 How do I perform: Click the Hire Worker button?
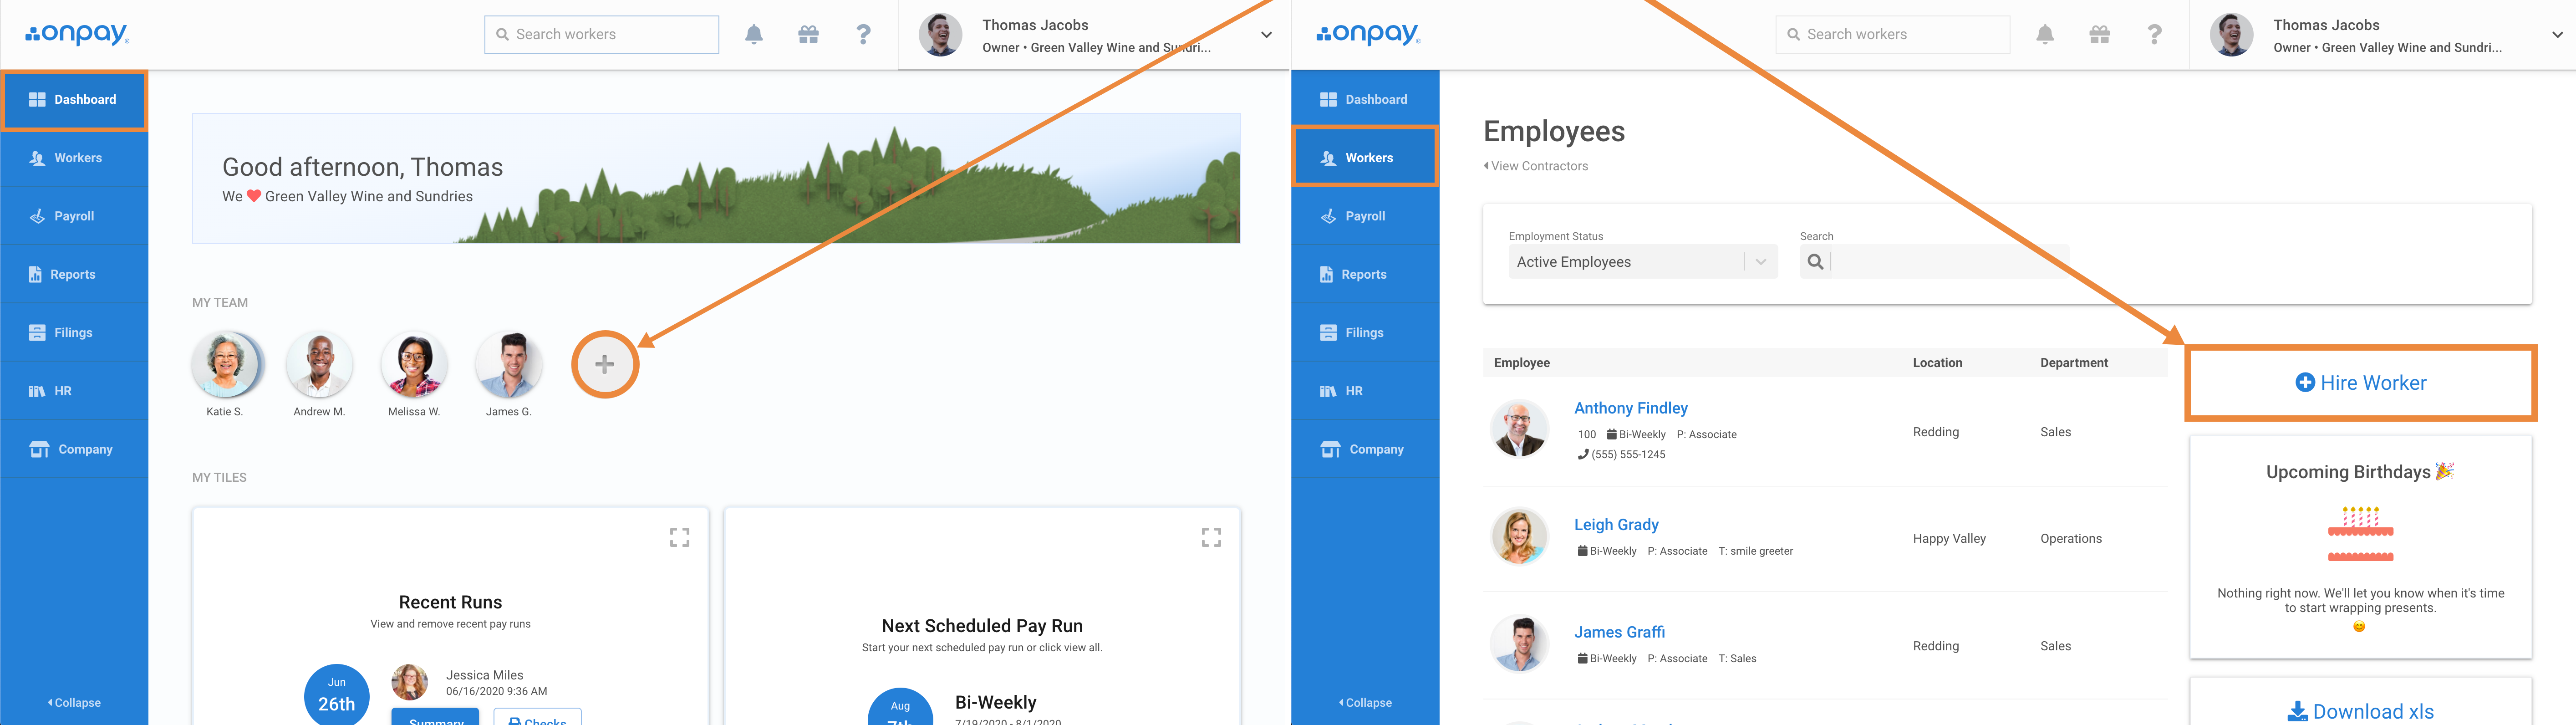(x=2360, y=383)
